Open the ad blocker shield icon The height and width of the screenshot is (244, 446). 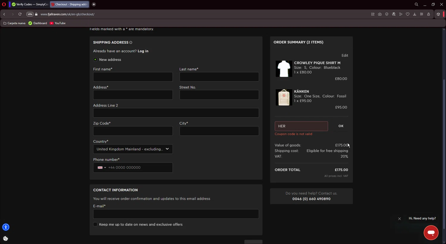(387, 14)
